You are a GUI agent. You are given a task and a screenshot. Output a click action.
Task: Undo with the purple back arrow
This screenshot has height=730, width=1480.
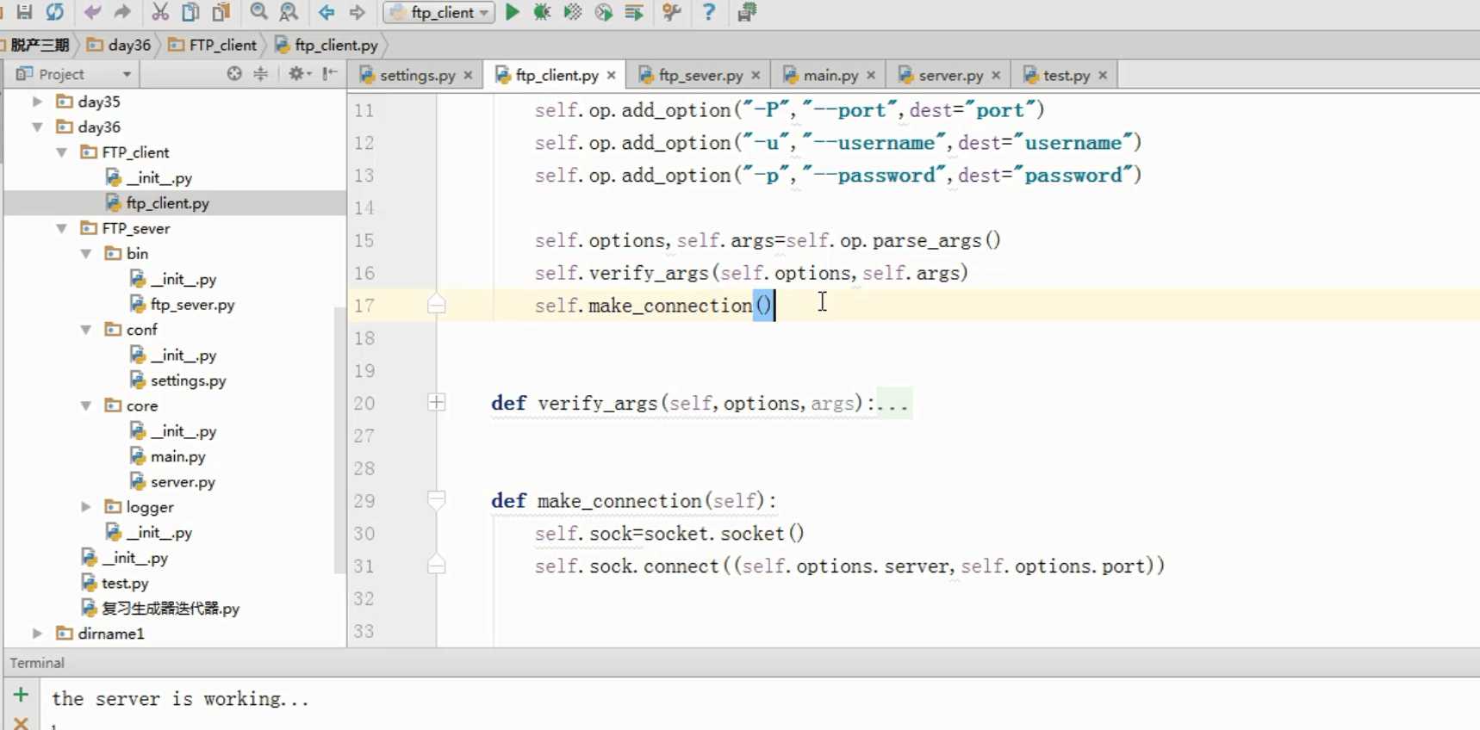click(92, 12)
